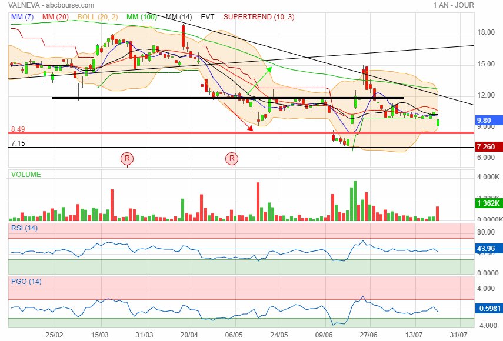
Task: Click the 12.00 price axis label
Action: [486, 95]
